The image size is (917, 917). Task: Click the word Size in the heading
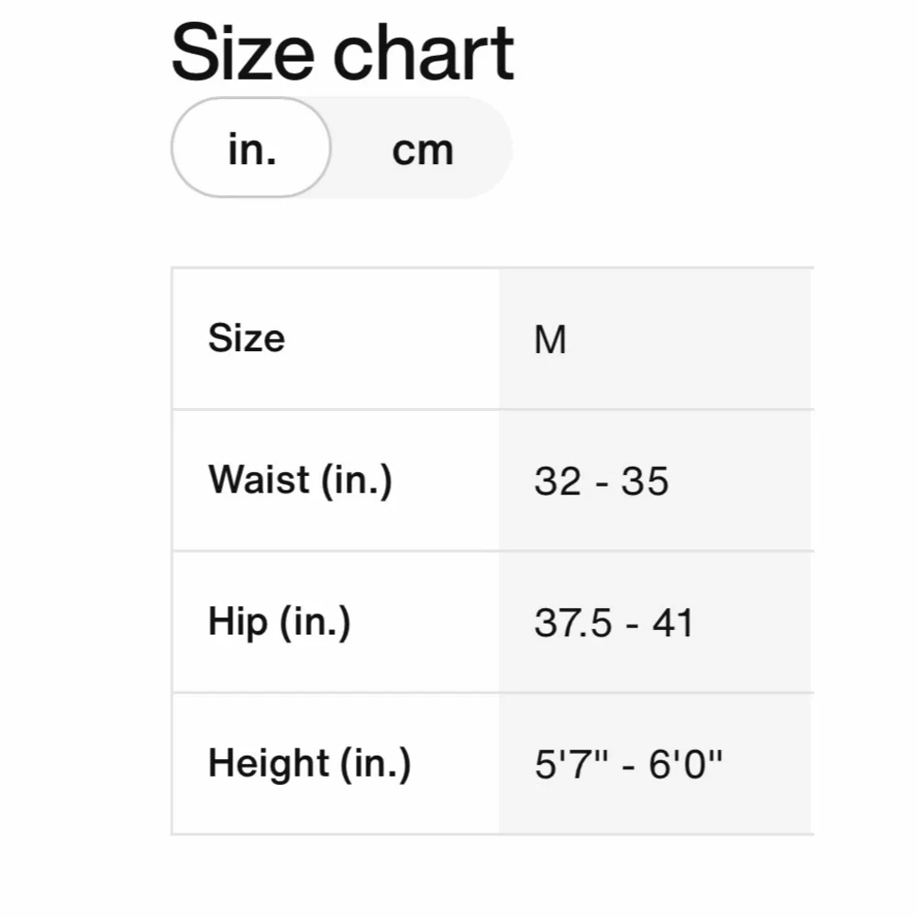(245, 53)
